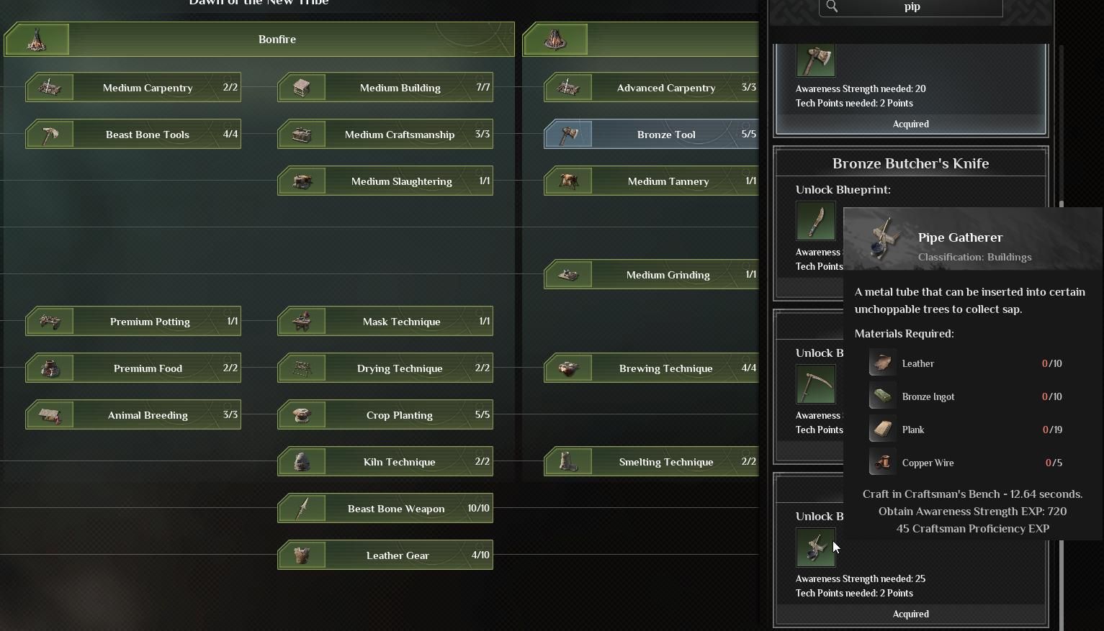This screenshot has width=1104, height=631.
Task: Click Acquired under Pipe Gatherer
Action: tap(910, 614)
